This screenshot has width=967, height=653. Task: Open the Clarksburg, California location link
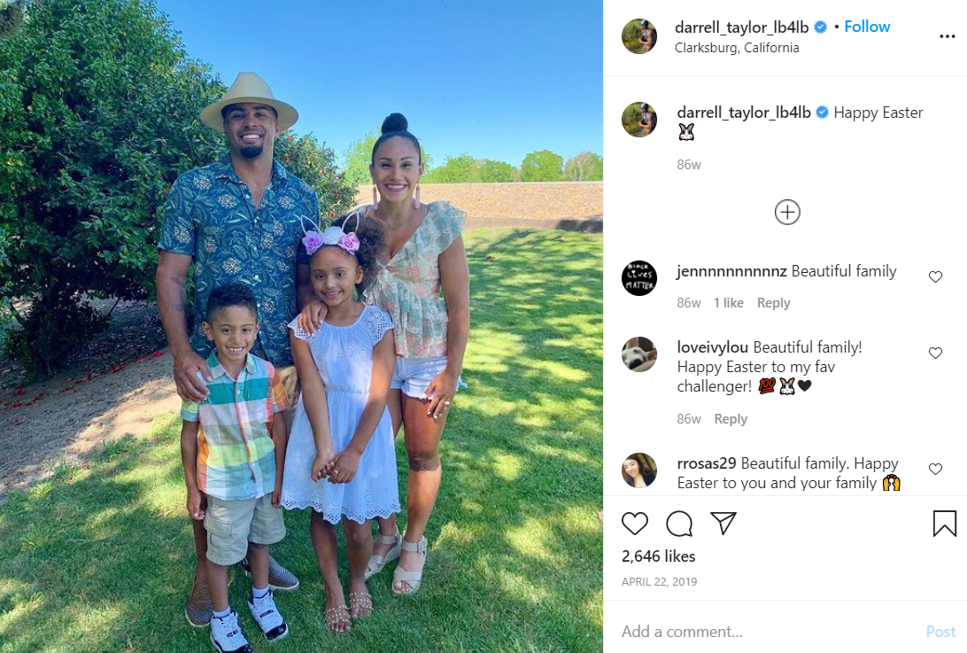point(737,48)
